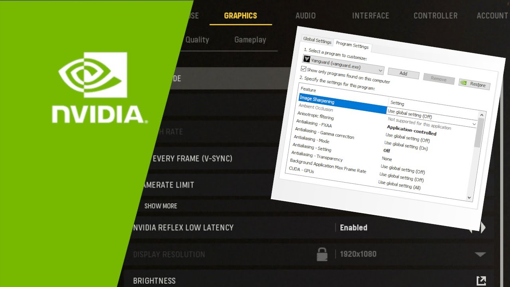Click Not supported for this application value
Screen dimensions: 510x287
(420, 123)
